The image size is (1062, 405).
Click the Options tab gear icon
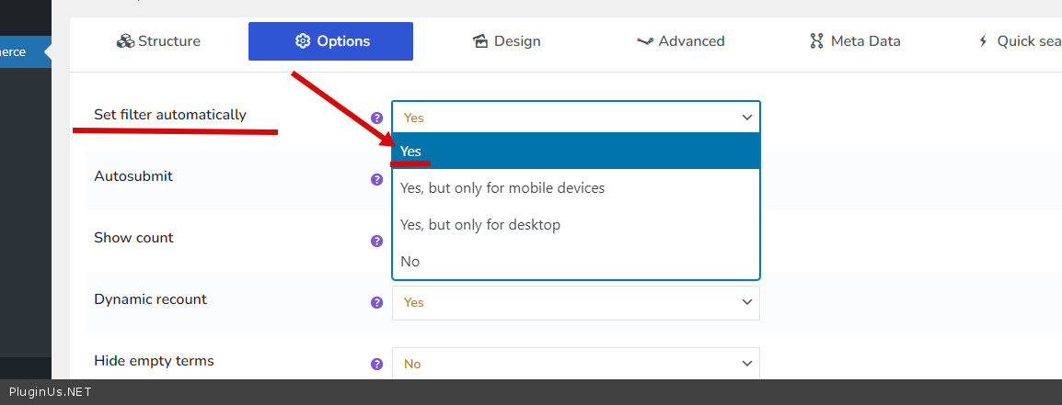click(303, 41)
